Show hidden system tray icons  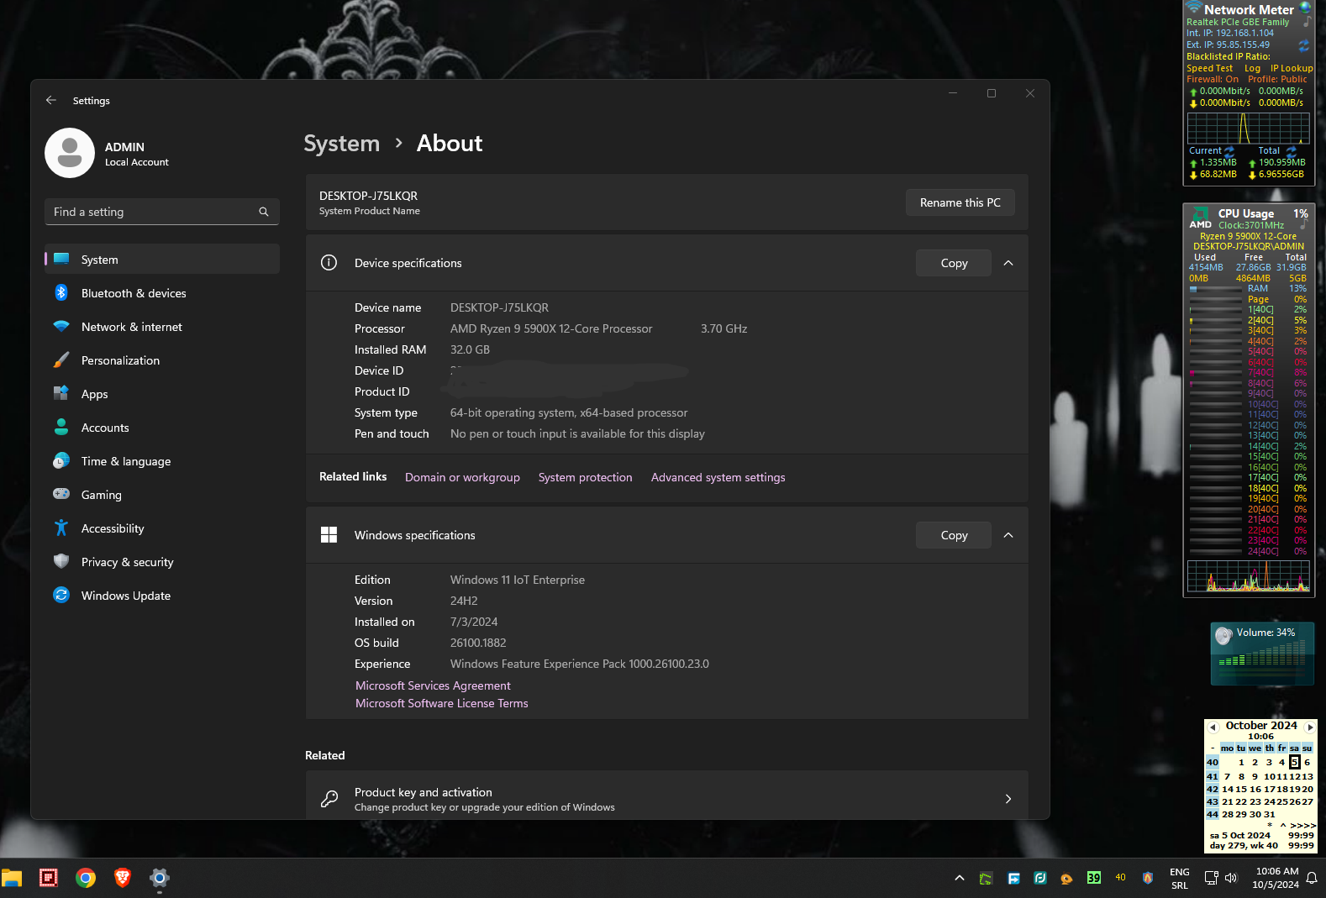click(959, 878)
